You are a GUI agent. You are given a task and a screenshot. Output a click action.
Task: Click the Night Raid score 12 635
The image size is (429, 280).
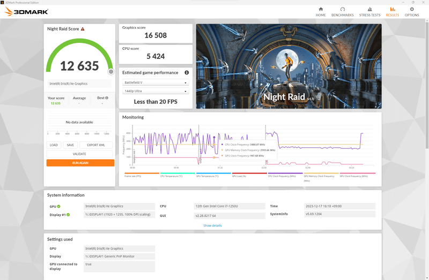pos(79,66)
